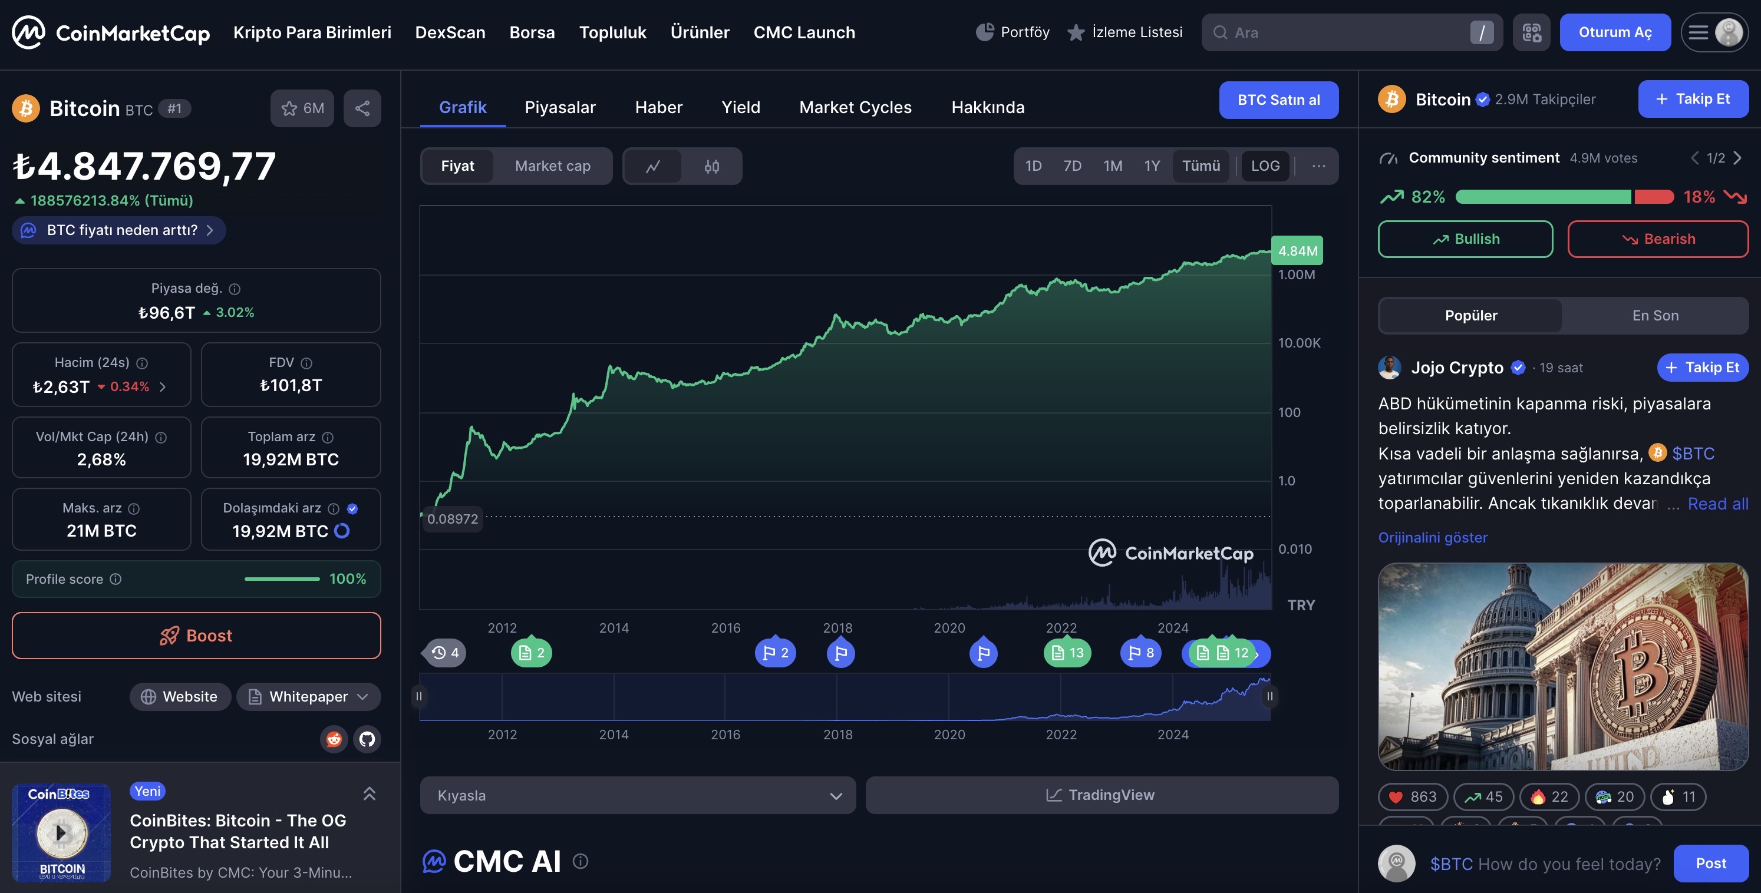Open Bitcoin's GitHub repository
Screen dimensions: 1761x893
tap(367, 739)
